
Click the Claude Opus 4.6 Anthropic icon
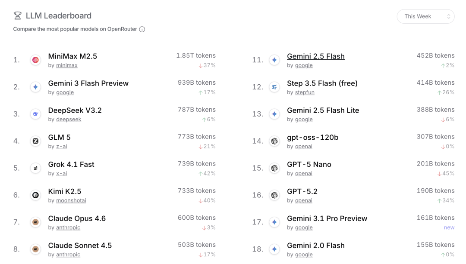[35, 222]
